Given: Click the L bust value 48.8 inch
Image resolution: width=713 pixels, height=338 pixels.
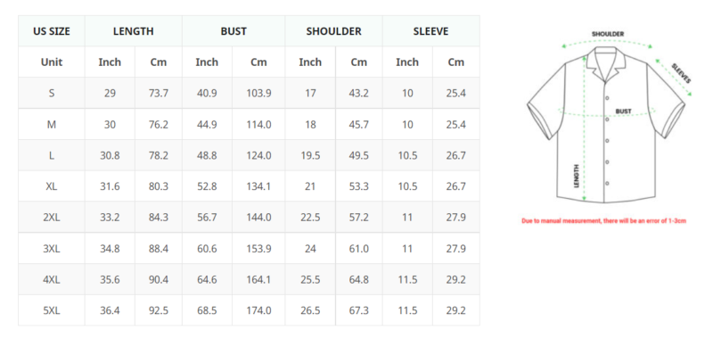Looking at the screenshot, I should point(207,155).
